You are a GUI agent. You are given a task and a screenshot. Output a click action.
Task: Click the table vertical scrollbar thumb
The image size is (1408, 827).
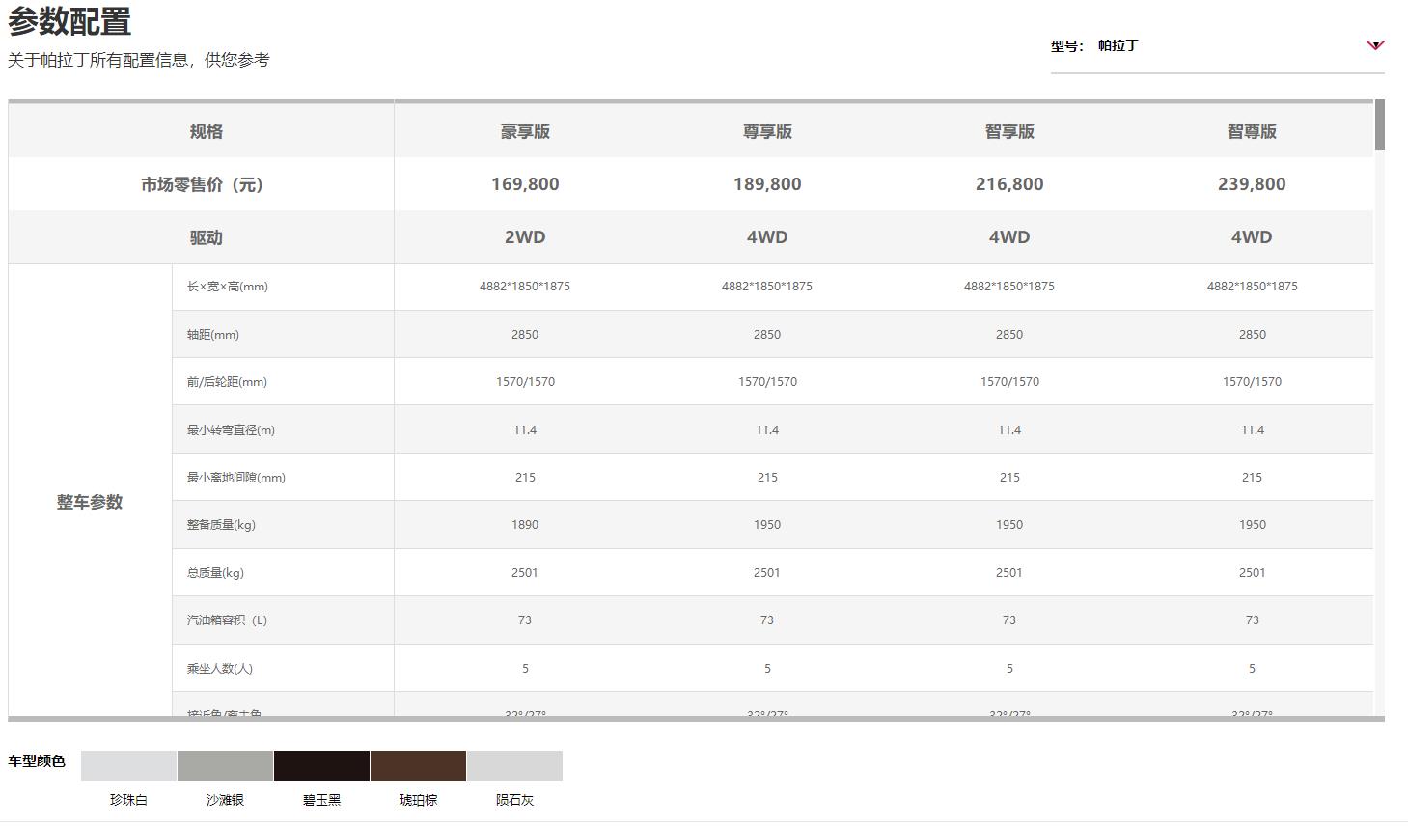[x=1379, y=124]
